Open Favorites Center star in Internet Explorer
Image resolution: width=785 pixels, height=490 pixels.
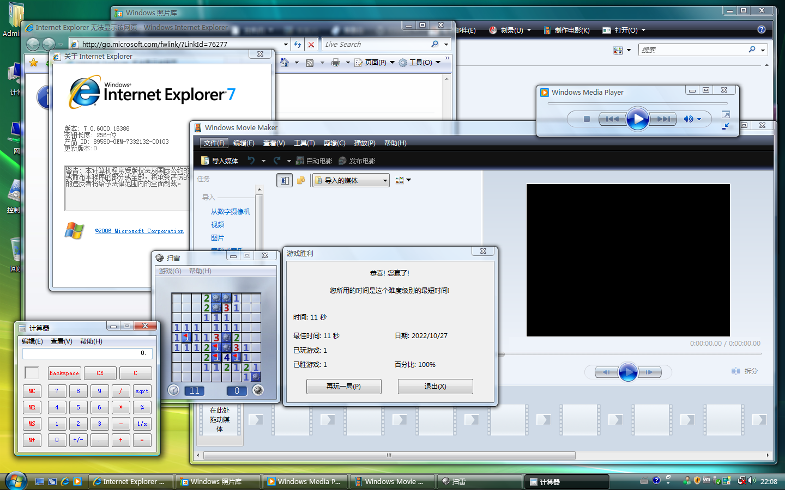click(34, 63)
